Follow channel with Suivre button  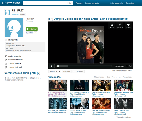31,29
